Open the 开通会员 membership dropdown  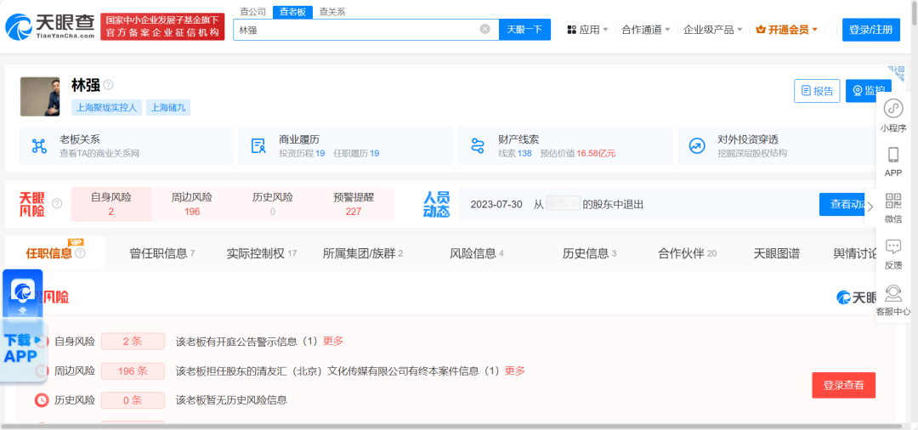(x=787, y=30)
